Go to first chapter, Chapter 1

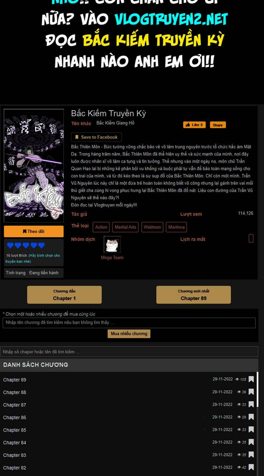point(64,295)
